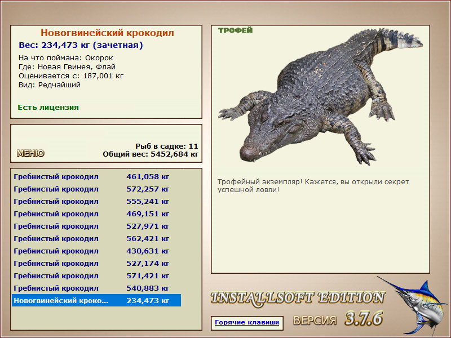Click the ТРОФЕЙ label
This screenshot has height=338, width=451.
[x=235, y=30]
